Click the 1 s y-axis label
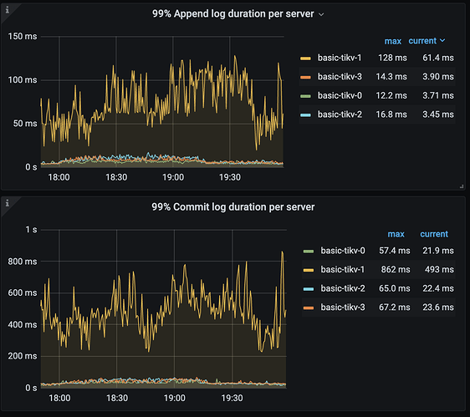470x417 pixels. pyautogui.click(x=31, y=230)
